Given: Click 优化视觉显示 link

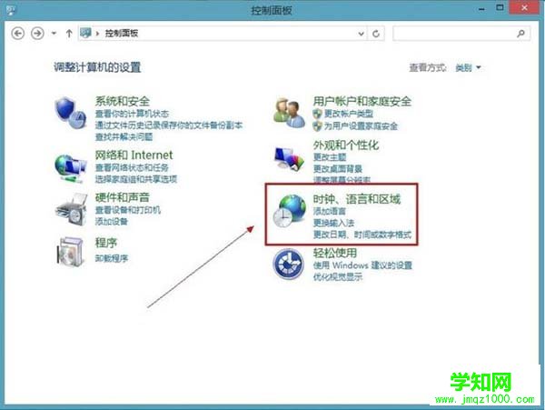Looking at the screenshot, I should [338, 276].
